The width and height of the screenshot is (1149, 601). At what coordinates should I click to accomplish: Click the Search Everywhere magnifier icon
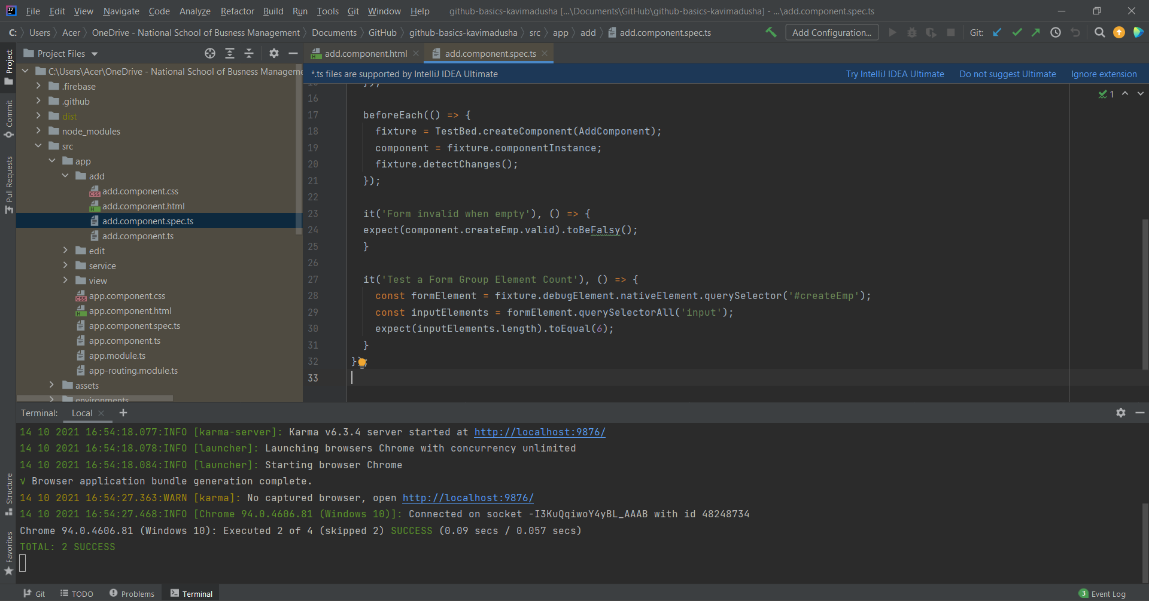1099,32
